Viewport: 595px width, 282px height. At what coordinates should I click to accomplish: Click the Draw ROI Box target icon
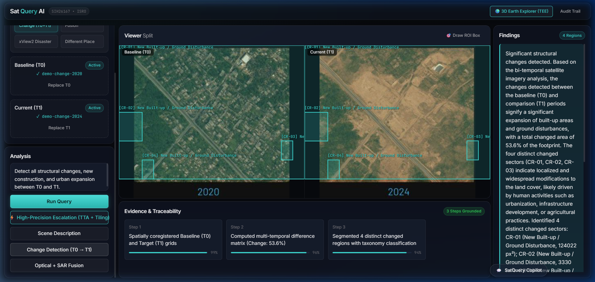coord(448,36)
